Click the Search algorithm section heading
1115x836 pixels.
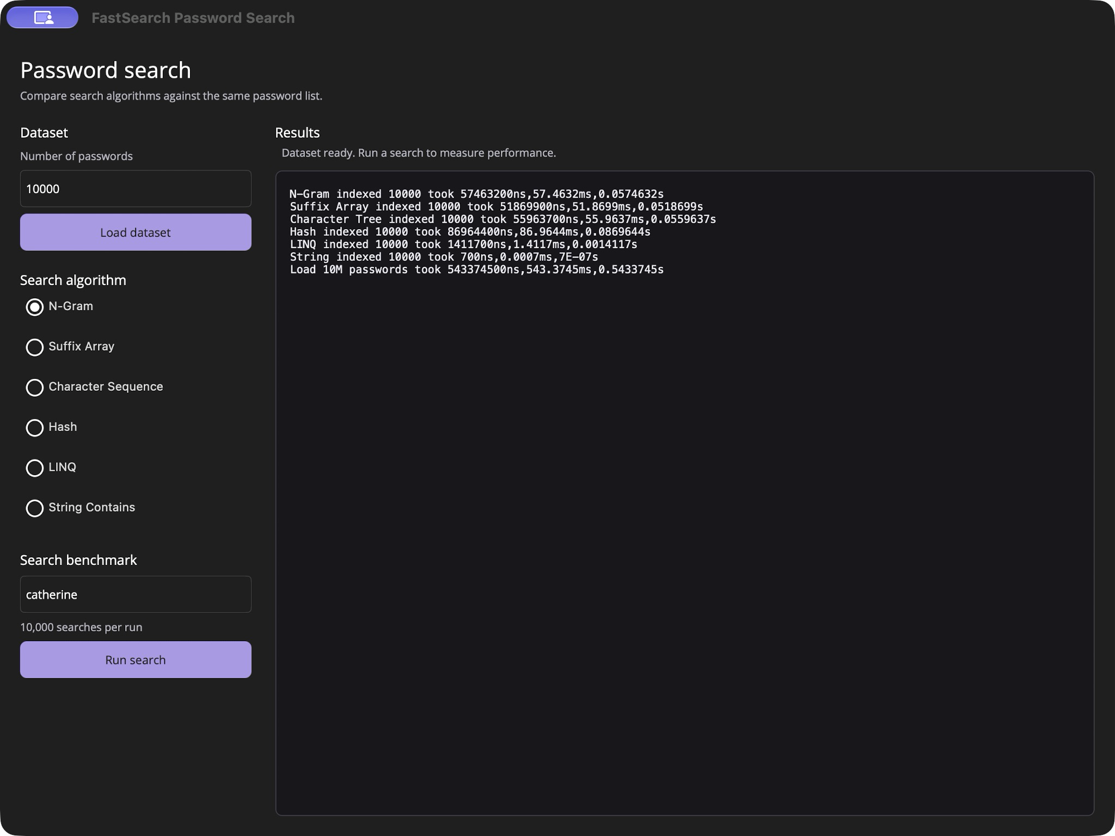pos(73,280)
